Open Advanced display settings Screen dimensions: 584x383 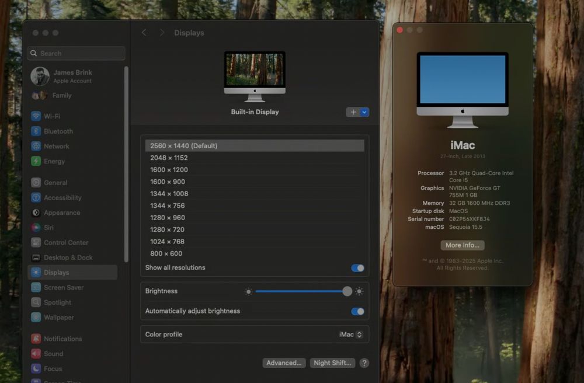pyautogui.click(x=284, y=363)
